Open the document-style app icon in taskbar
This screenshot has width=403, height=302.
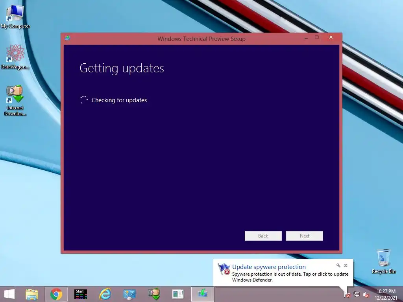[178, 294]
